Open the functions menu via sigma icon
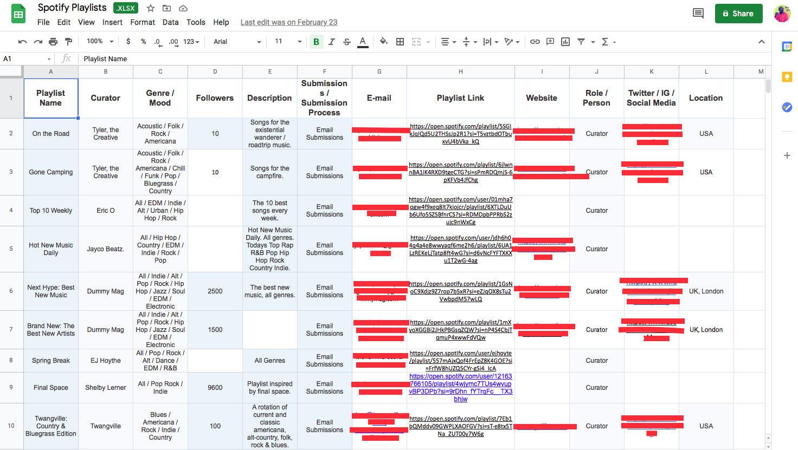Viewport: 798px width, 450px height. 604,41
